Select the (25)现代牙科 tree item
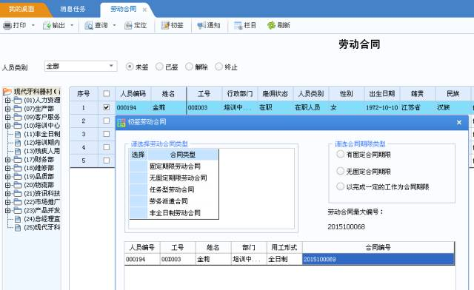The height and width of the screenshot is (290, 474). (x=41, y=227)
